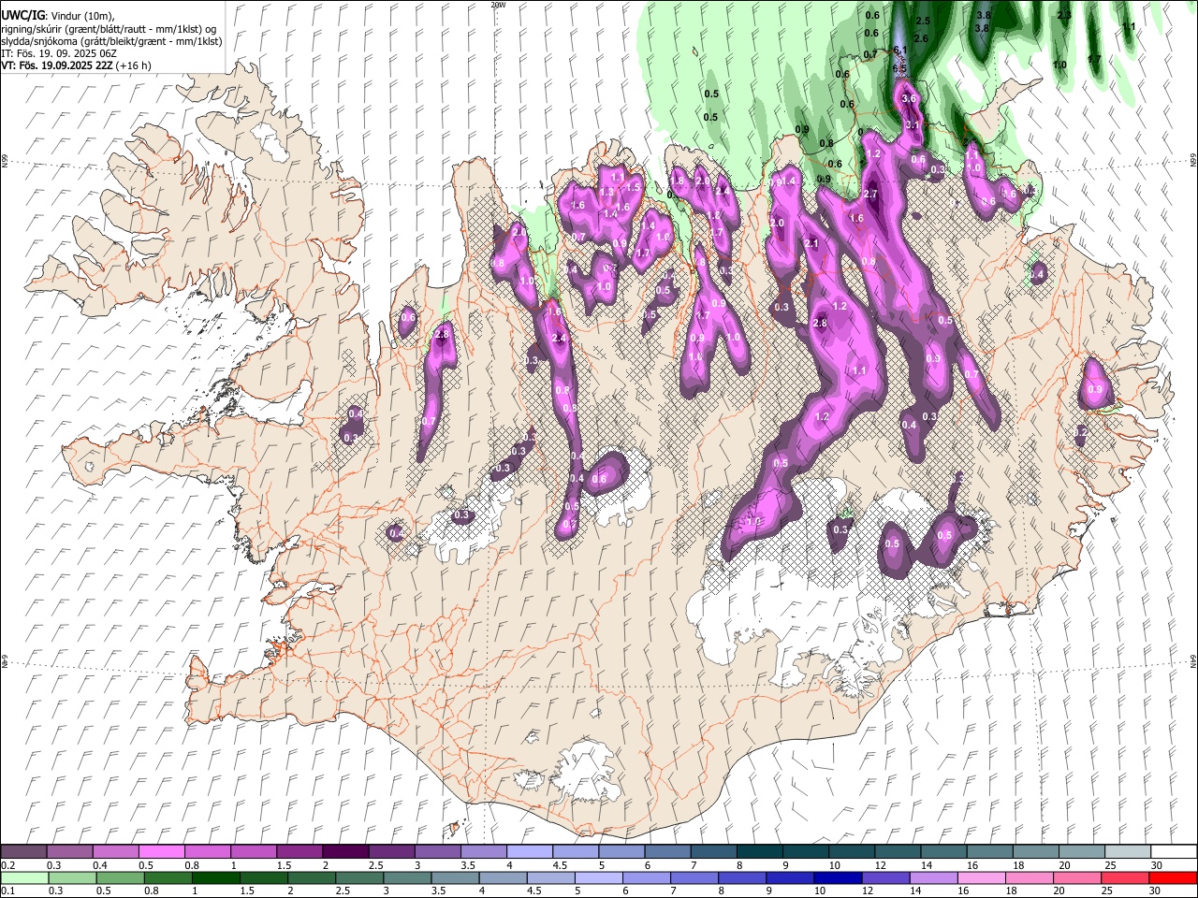The height and width of the screenshot is (898, 1198).
Task: Click the "(+16 h)" forecast offset text
Action: pyautogui.click(x=132, y=65)
